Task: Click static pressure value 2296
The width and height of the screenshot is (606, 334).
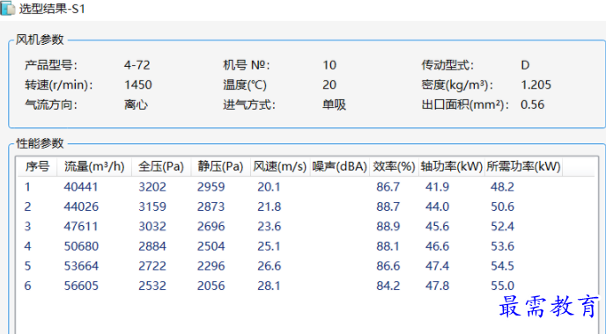Action: click(211, 266)
